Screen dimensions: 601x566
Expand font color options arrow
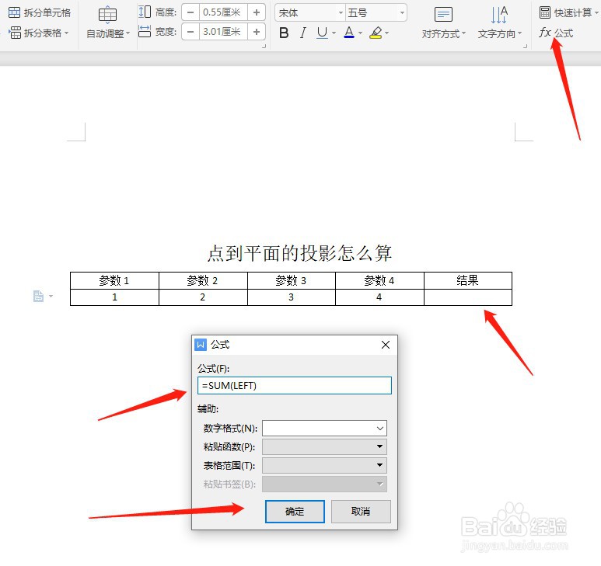click(360, 33)
